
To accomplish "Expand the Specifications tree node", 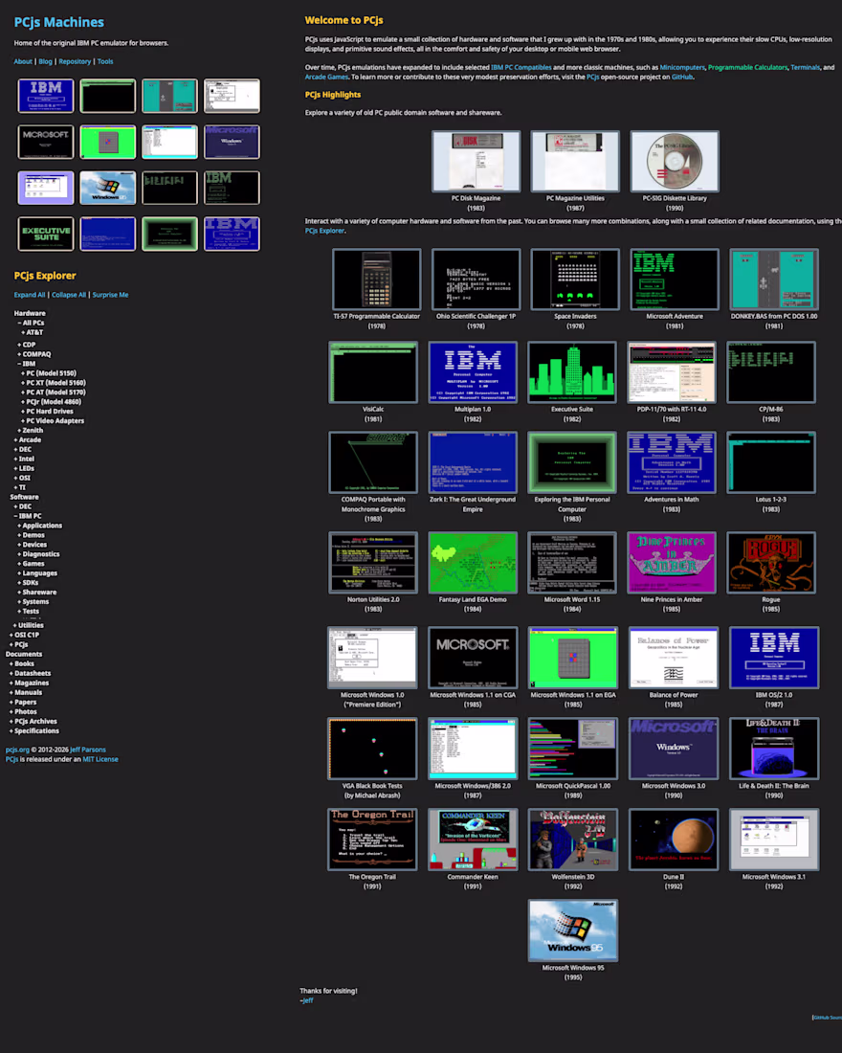I will coord(34,730).
